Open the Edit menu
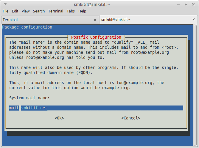 15,11
